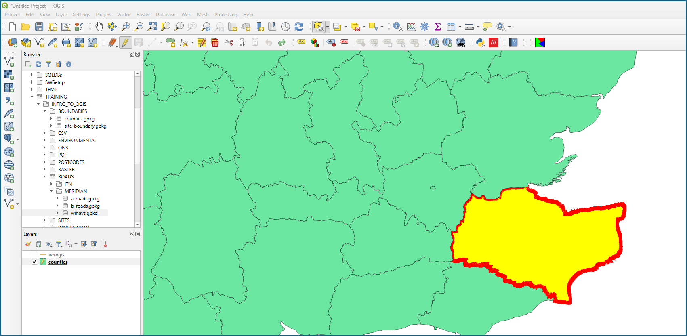
Task: Filter legend using Layers panel funnel icon
Action: tap(59, 244)
